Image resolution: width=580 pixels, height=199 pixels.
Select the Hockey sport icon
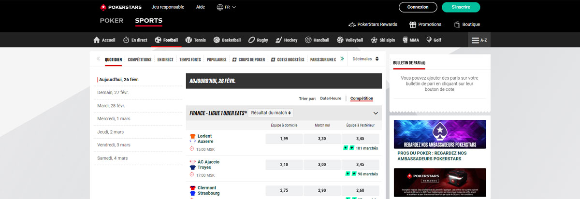tap(279, 40)
